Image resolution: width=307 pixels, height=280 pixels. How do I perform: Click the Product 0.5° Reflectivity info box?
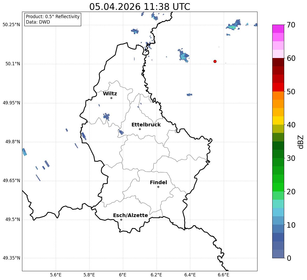52,19
